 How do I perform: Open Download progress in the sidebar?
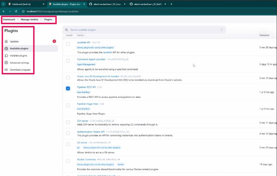(20, 70)
